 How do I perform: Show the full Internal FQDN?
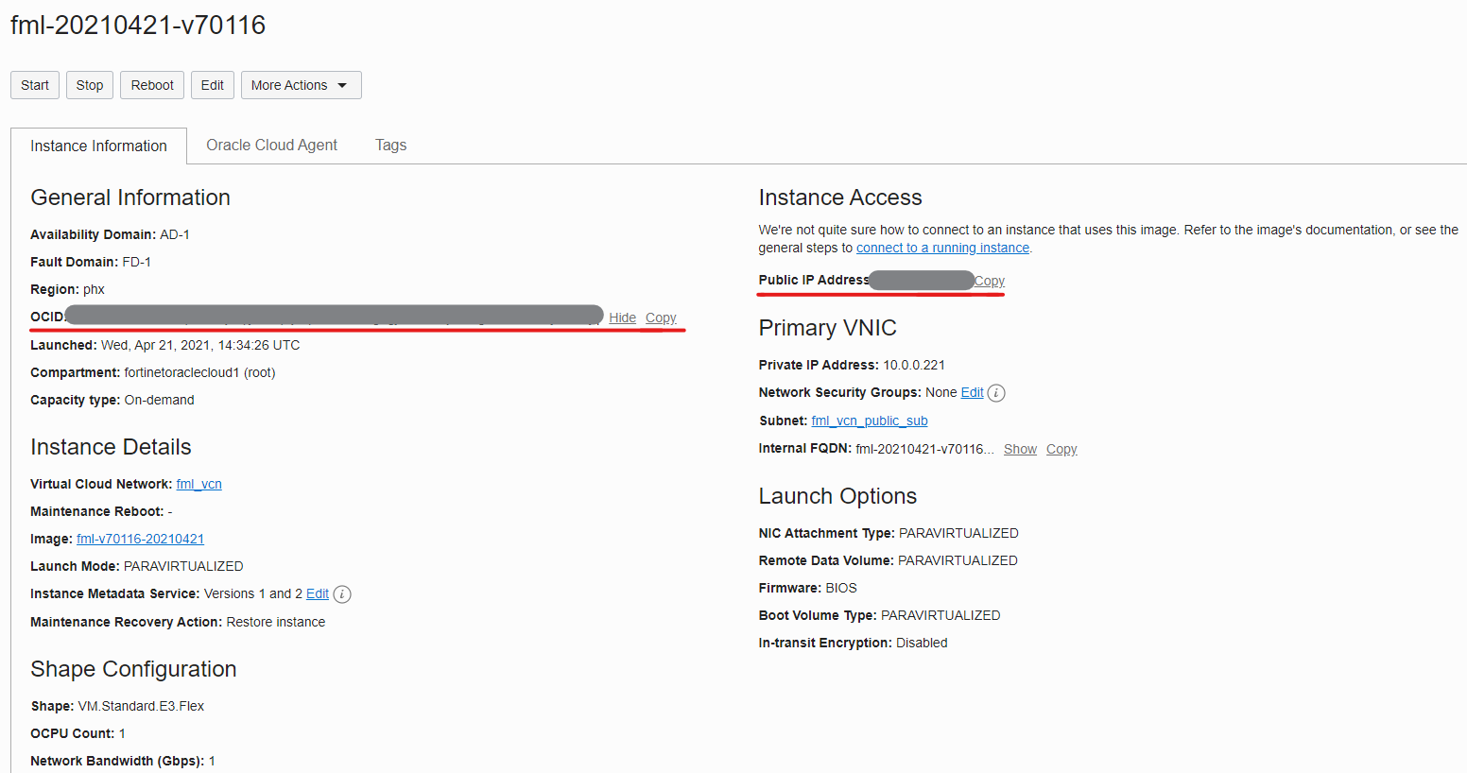[1020, 449]
